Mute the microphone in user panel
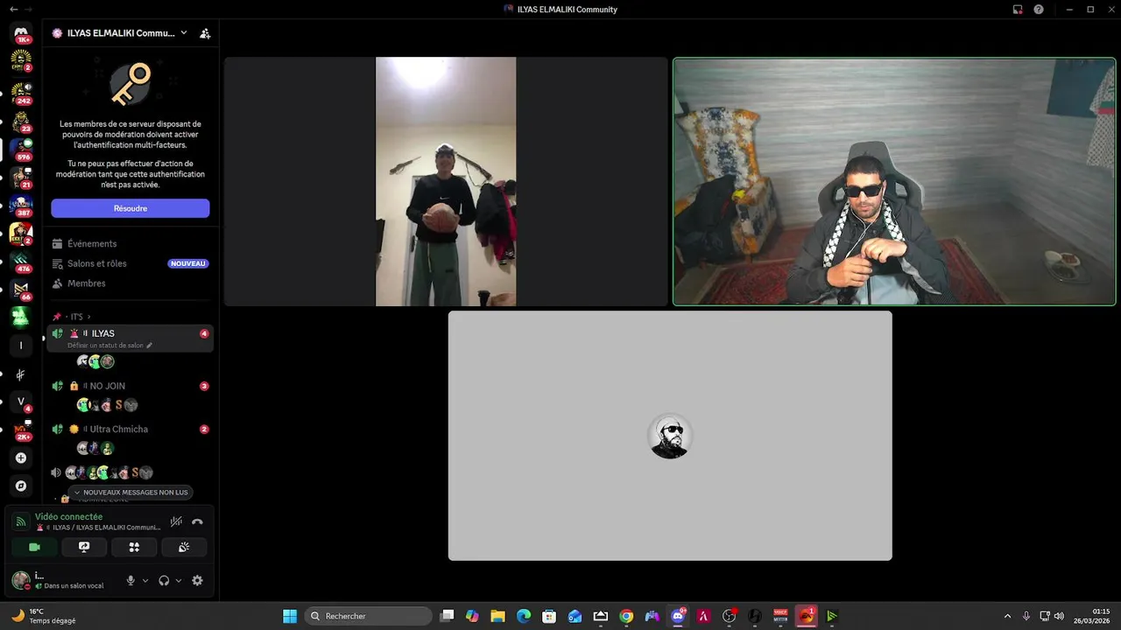Screen dimensions: 1121x630 pos(130,580)
